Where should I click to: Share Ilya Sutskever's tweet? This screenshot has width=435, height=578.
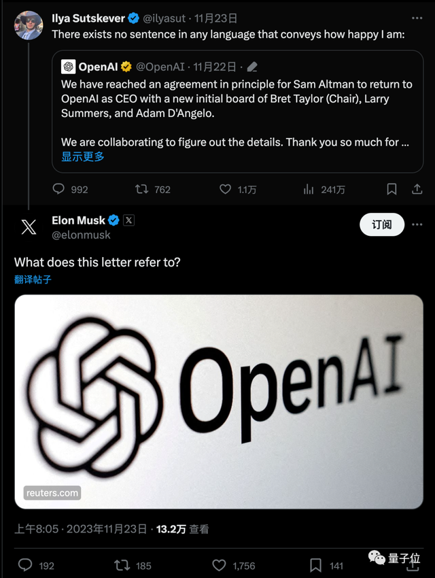click(418, 189)
